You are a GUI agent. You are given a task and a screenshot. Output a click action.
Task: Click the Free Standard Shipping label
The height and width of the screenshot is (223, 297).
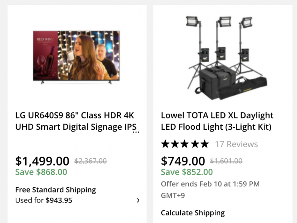coord(55,190)
